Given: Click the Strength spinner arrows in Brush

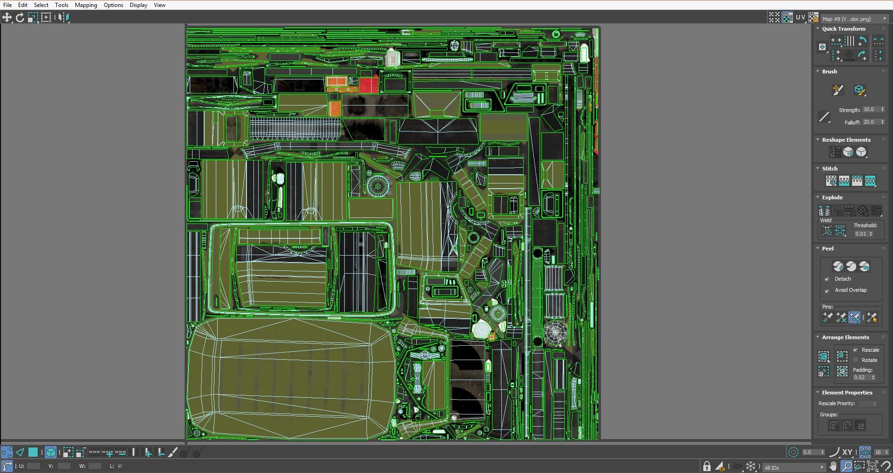Looking at the screenshot, I should click(x=882, y=110).
